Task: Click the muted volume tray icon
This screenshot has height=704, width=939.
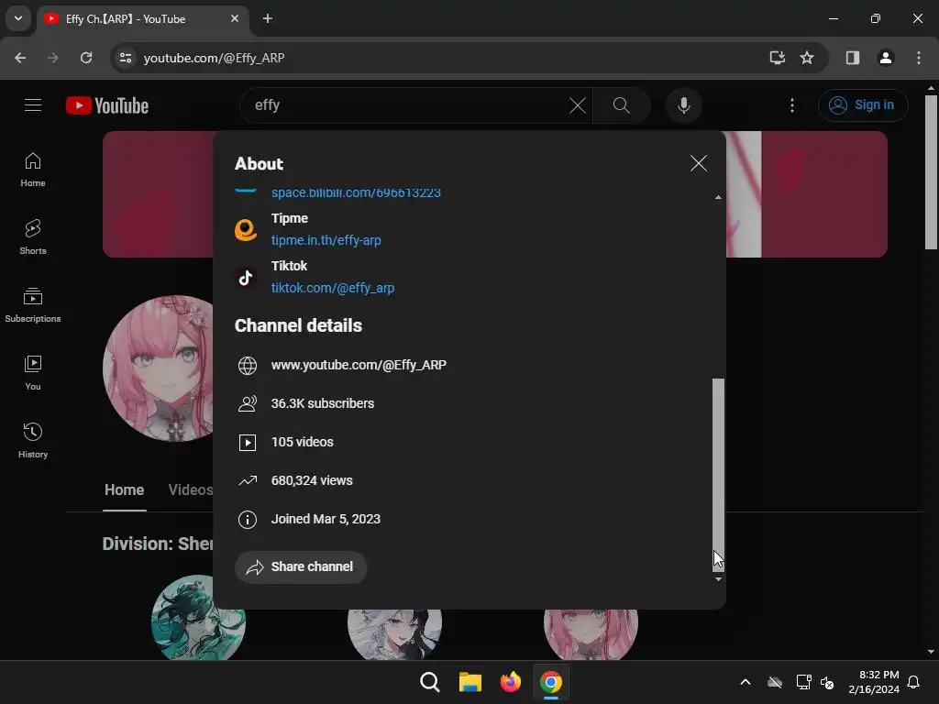Action: pyautogui.click(x=827, y=682)
